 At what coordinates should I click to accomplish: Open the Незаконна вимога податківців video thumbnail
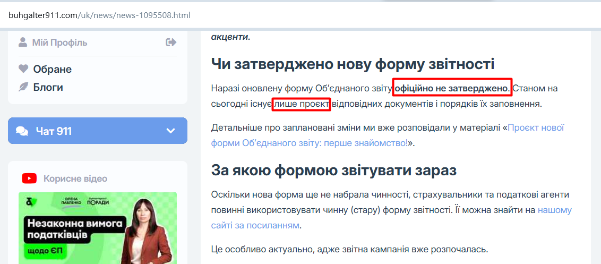coord(98,228)
